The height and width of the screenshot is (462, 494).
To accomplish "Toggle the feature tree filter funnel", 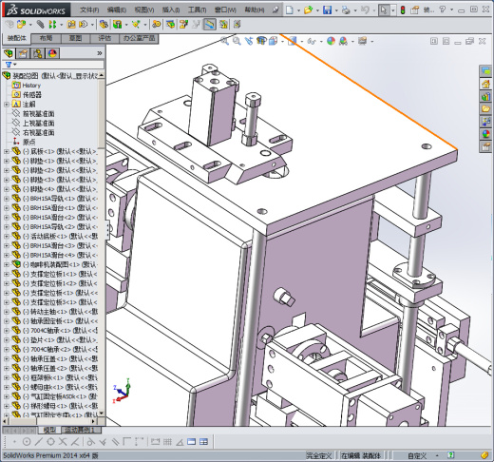I will click(9, 65).
